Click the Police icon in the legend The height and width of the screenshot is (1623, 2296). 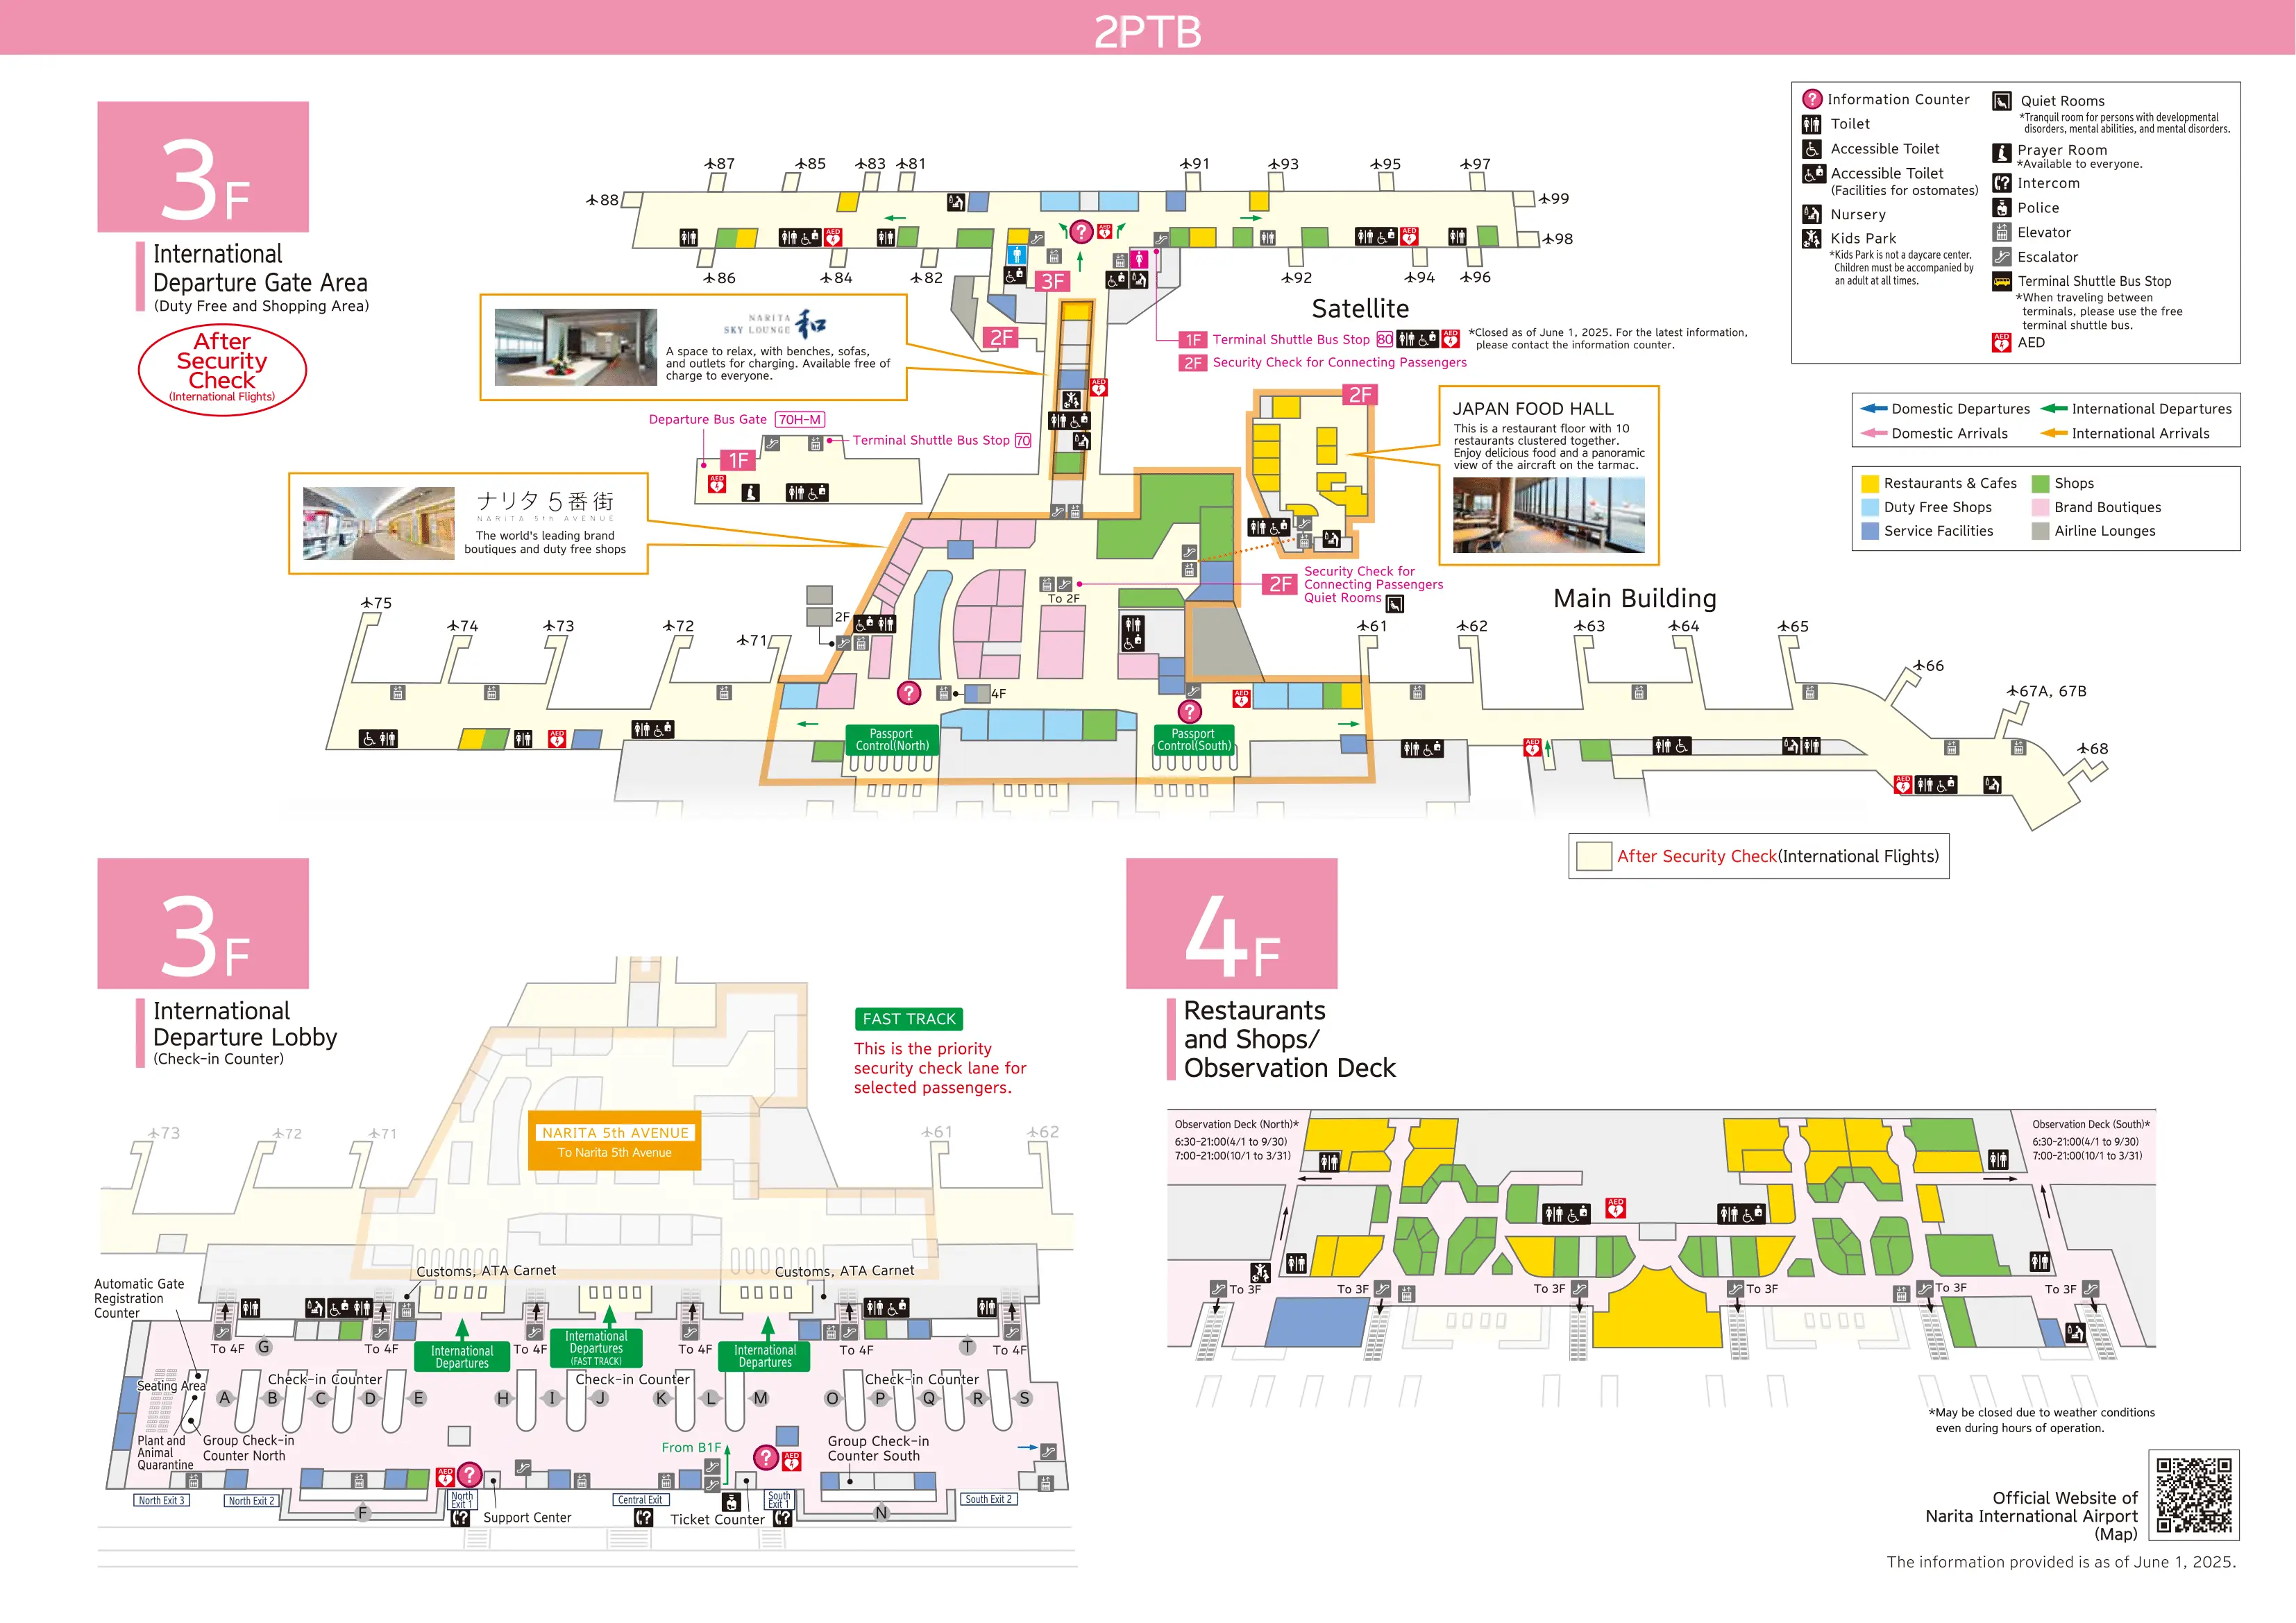(x=2003, y=207)
